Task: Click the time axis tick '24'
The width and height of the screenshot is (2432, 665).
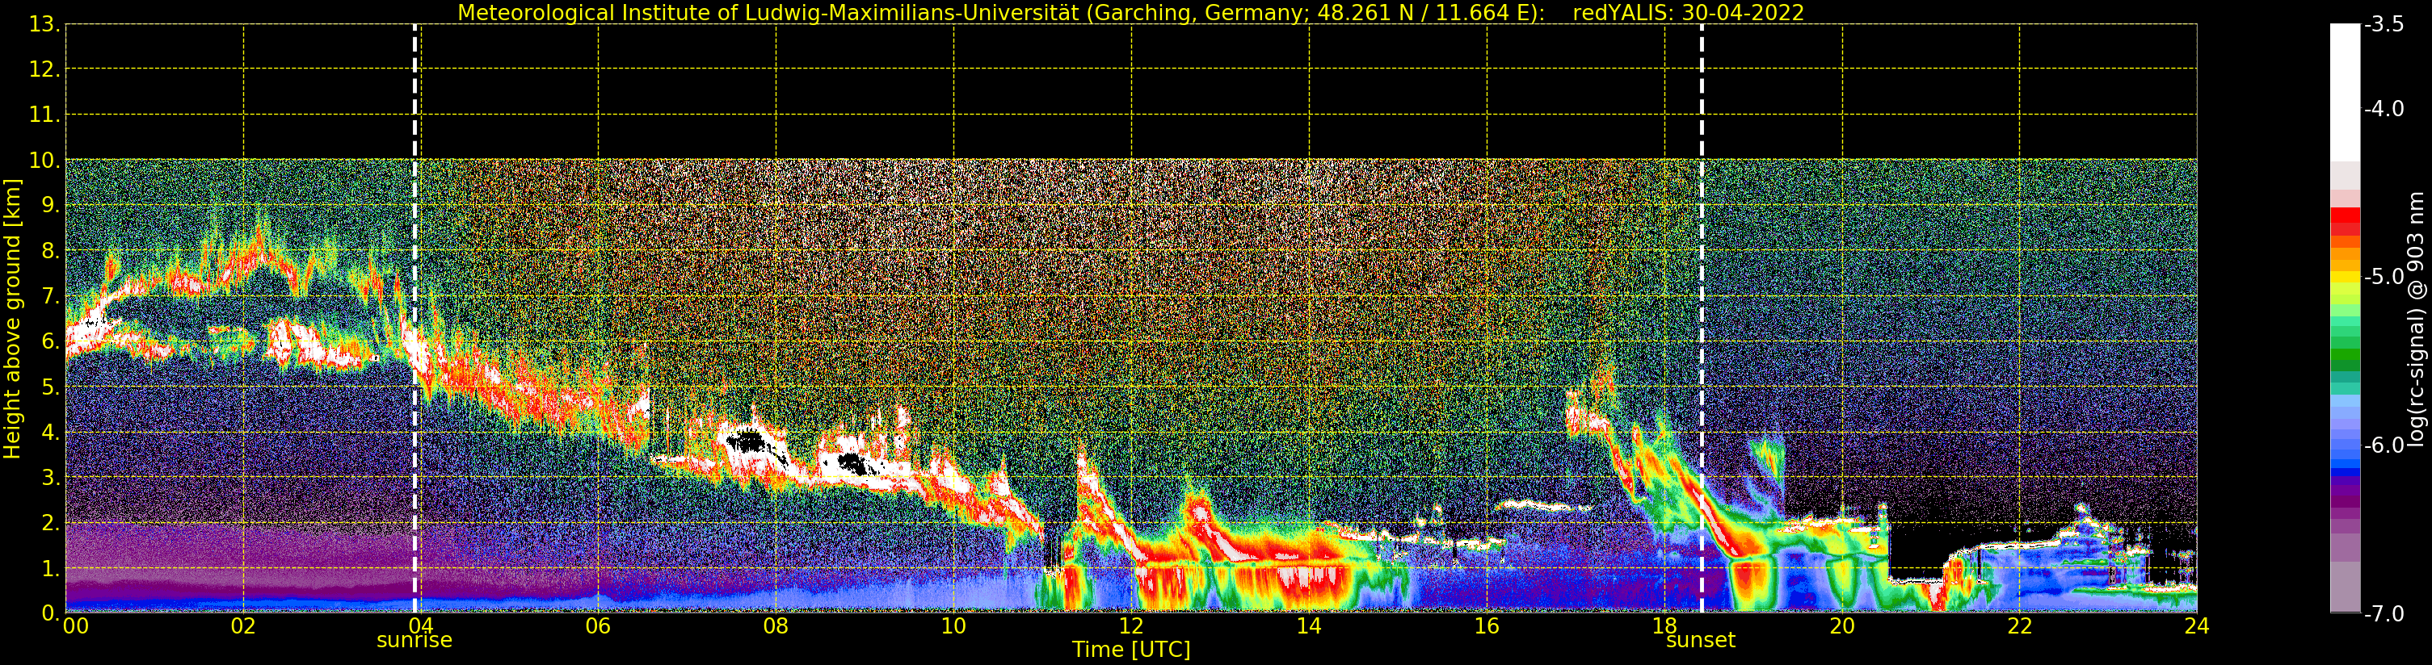Action: (2197, 626)
